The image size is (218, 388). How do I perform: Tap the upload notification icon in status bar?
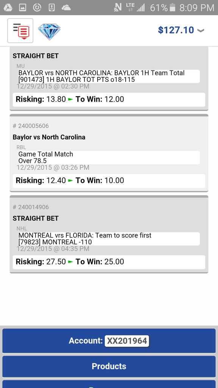coord(51,8)
